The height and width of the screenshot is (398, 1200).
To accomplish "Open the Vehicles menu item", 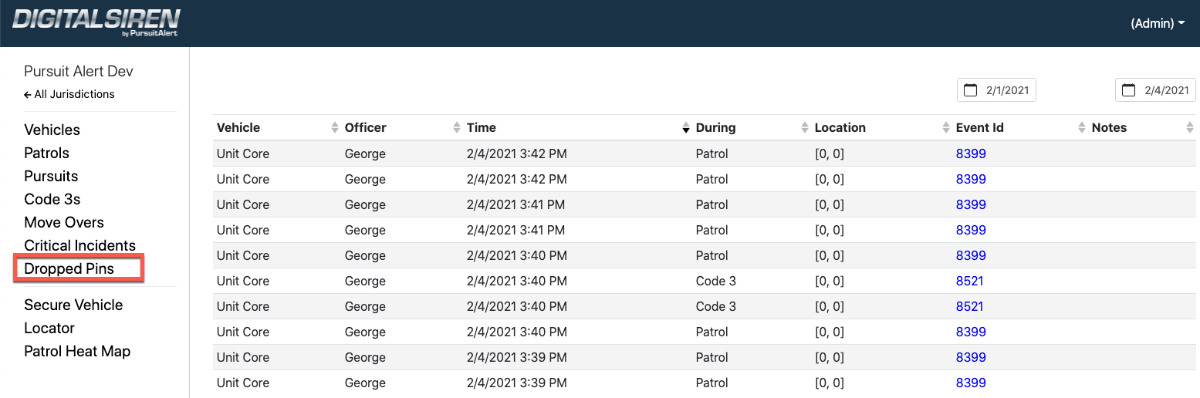I will click(x=52, y=130).
